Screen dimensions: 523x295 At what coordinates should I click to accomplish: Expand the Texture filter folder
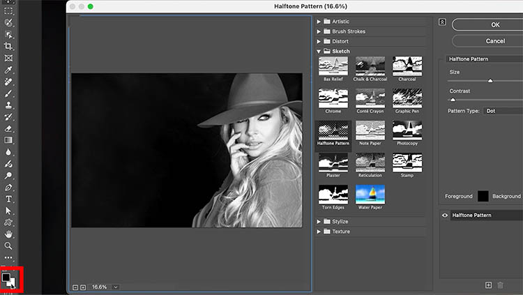[320, 231]
